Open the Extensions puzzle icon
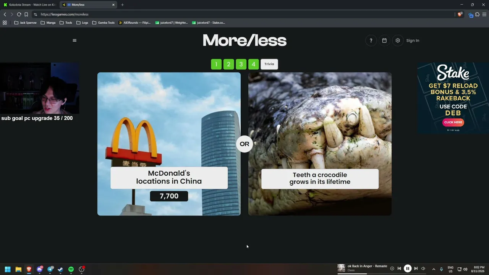Screen dimensions: 489x275 pos(477,14)
